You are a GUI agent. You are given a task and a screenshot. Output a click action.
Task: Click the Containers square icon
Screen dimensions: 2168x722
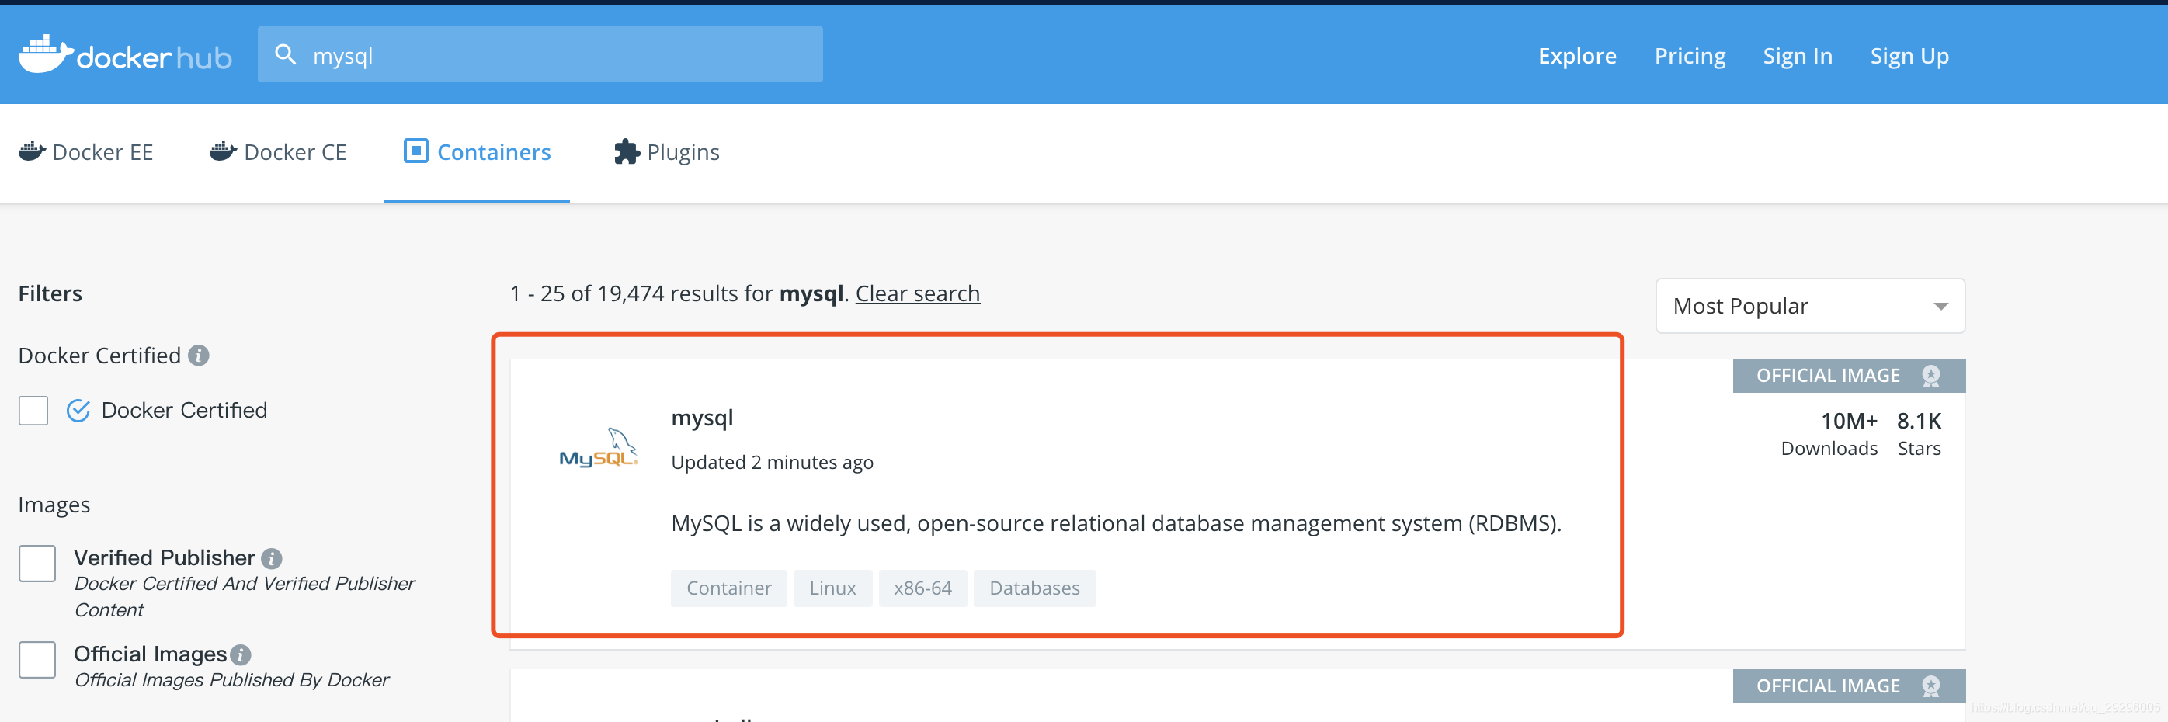coord(415,151)
